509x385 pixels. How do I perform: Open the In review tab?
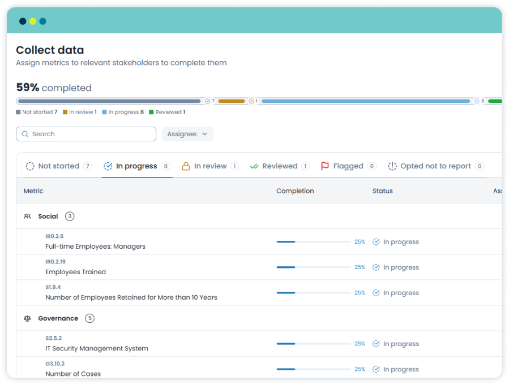click(x=211, y=166)
